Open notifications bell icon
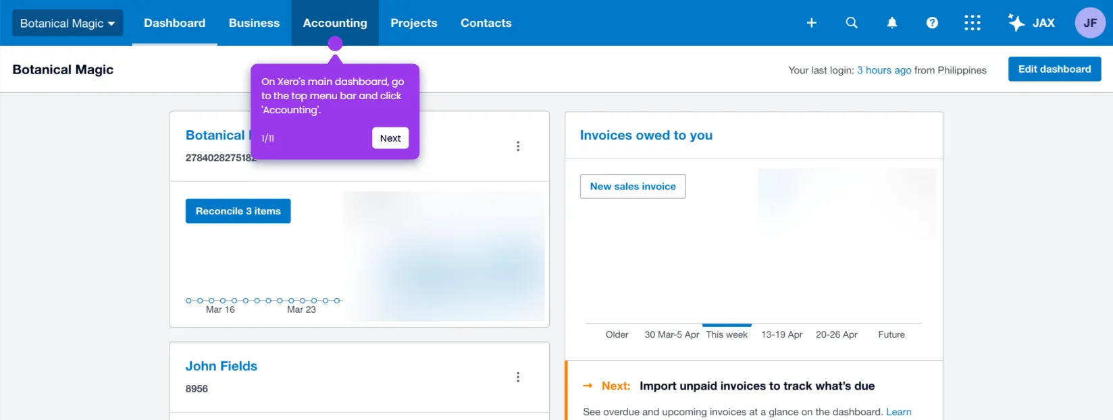1113x420 pixels. point(892,23)
